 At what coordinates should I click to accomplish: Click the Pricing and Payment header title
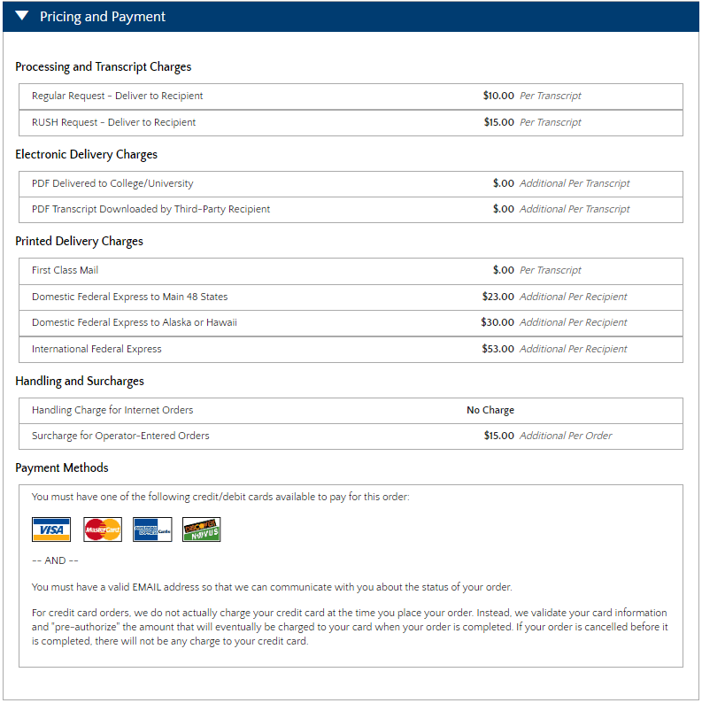[x=103, y=17]
